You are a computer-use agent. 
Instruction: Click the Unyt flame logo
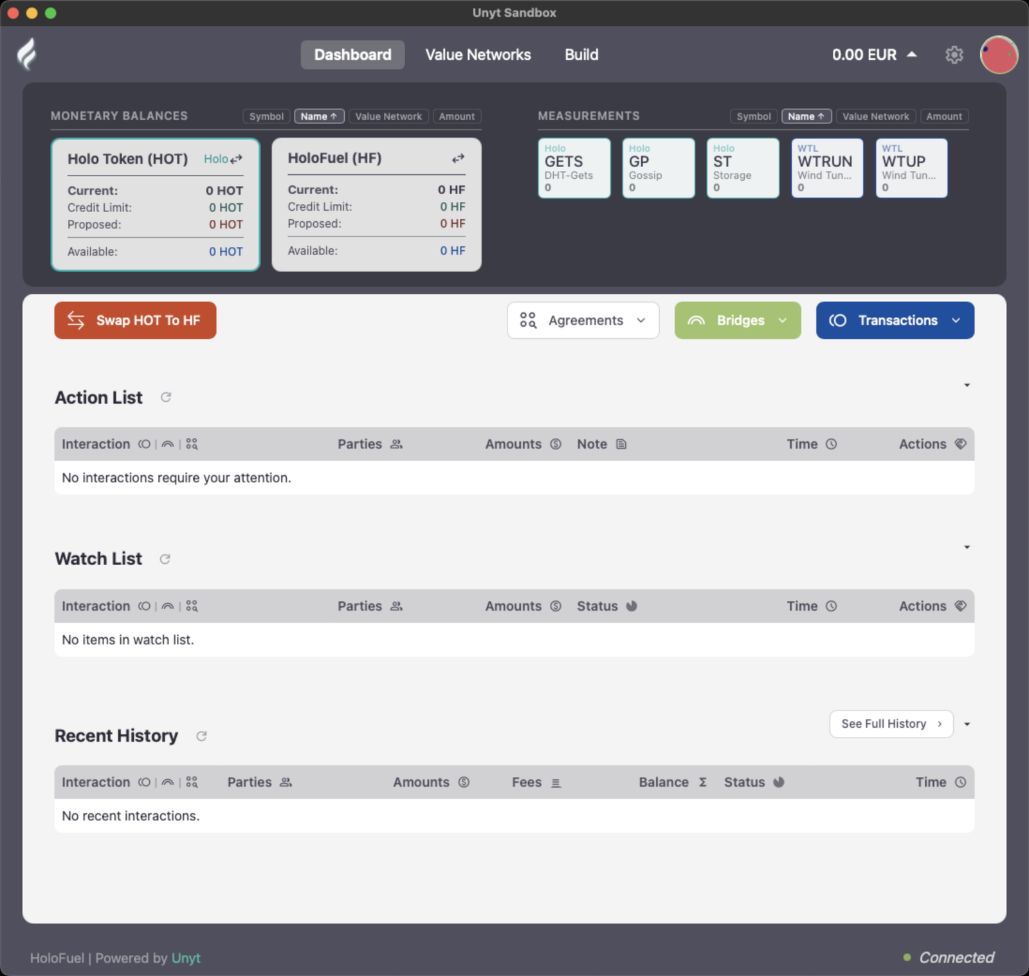[x=26, y=54]
